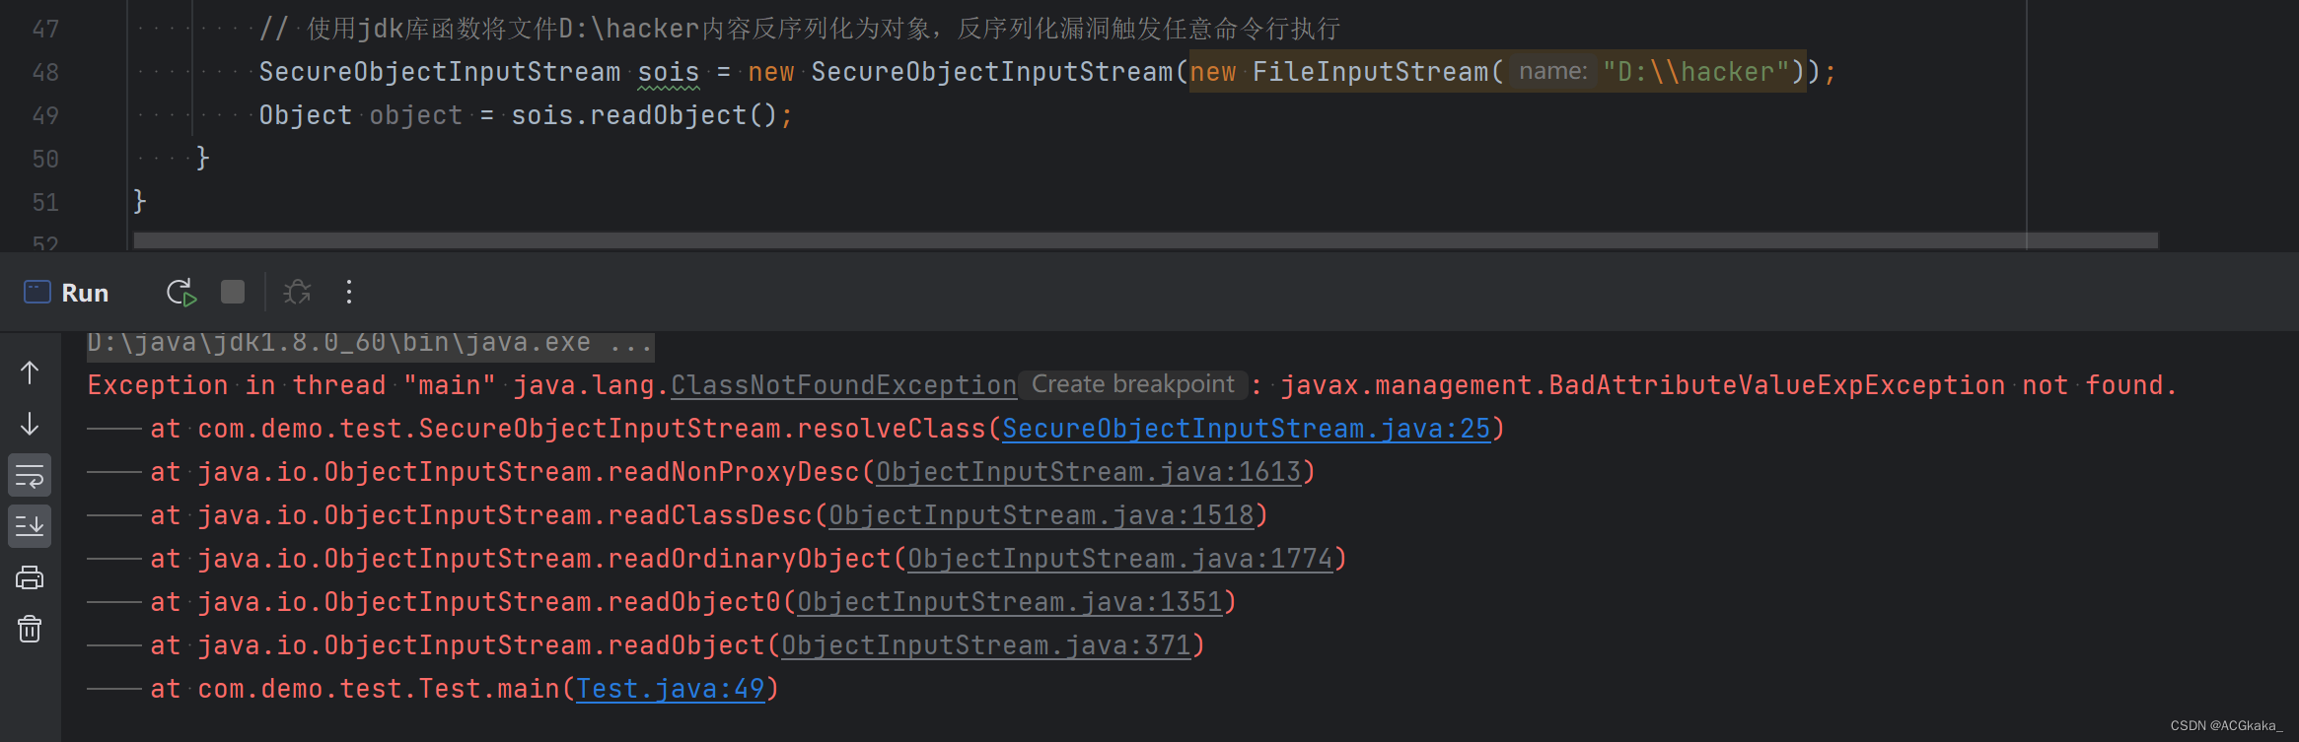Click the Stop process square icon
Screen dimensions: 2299x742
tap(233, 292)
